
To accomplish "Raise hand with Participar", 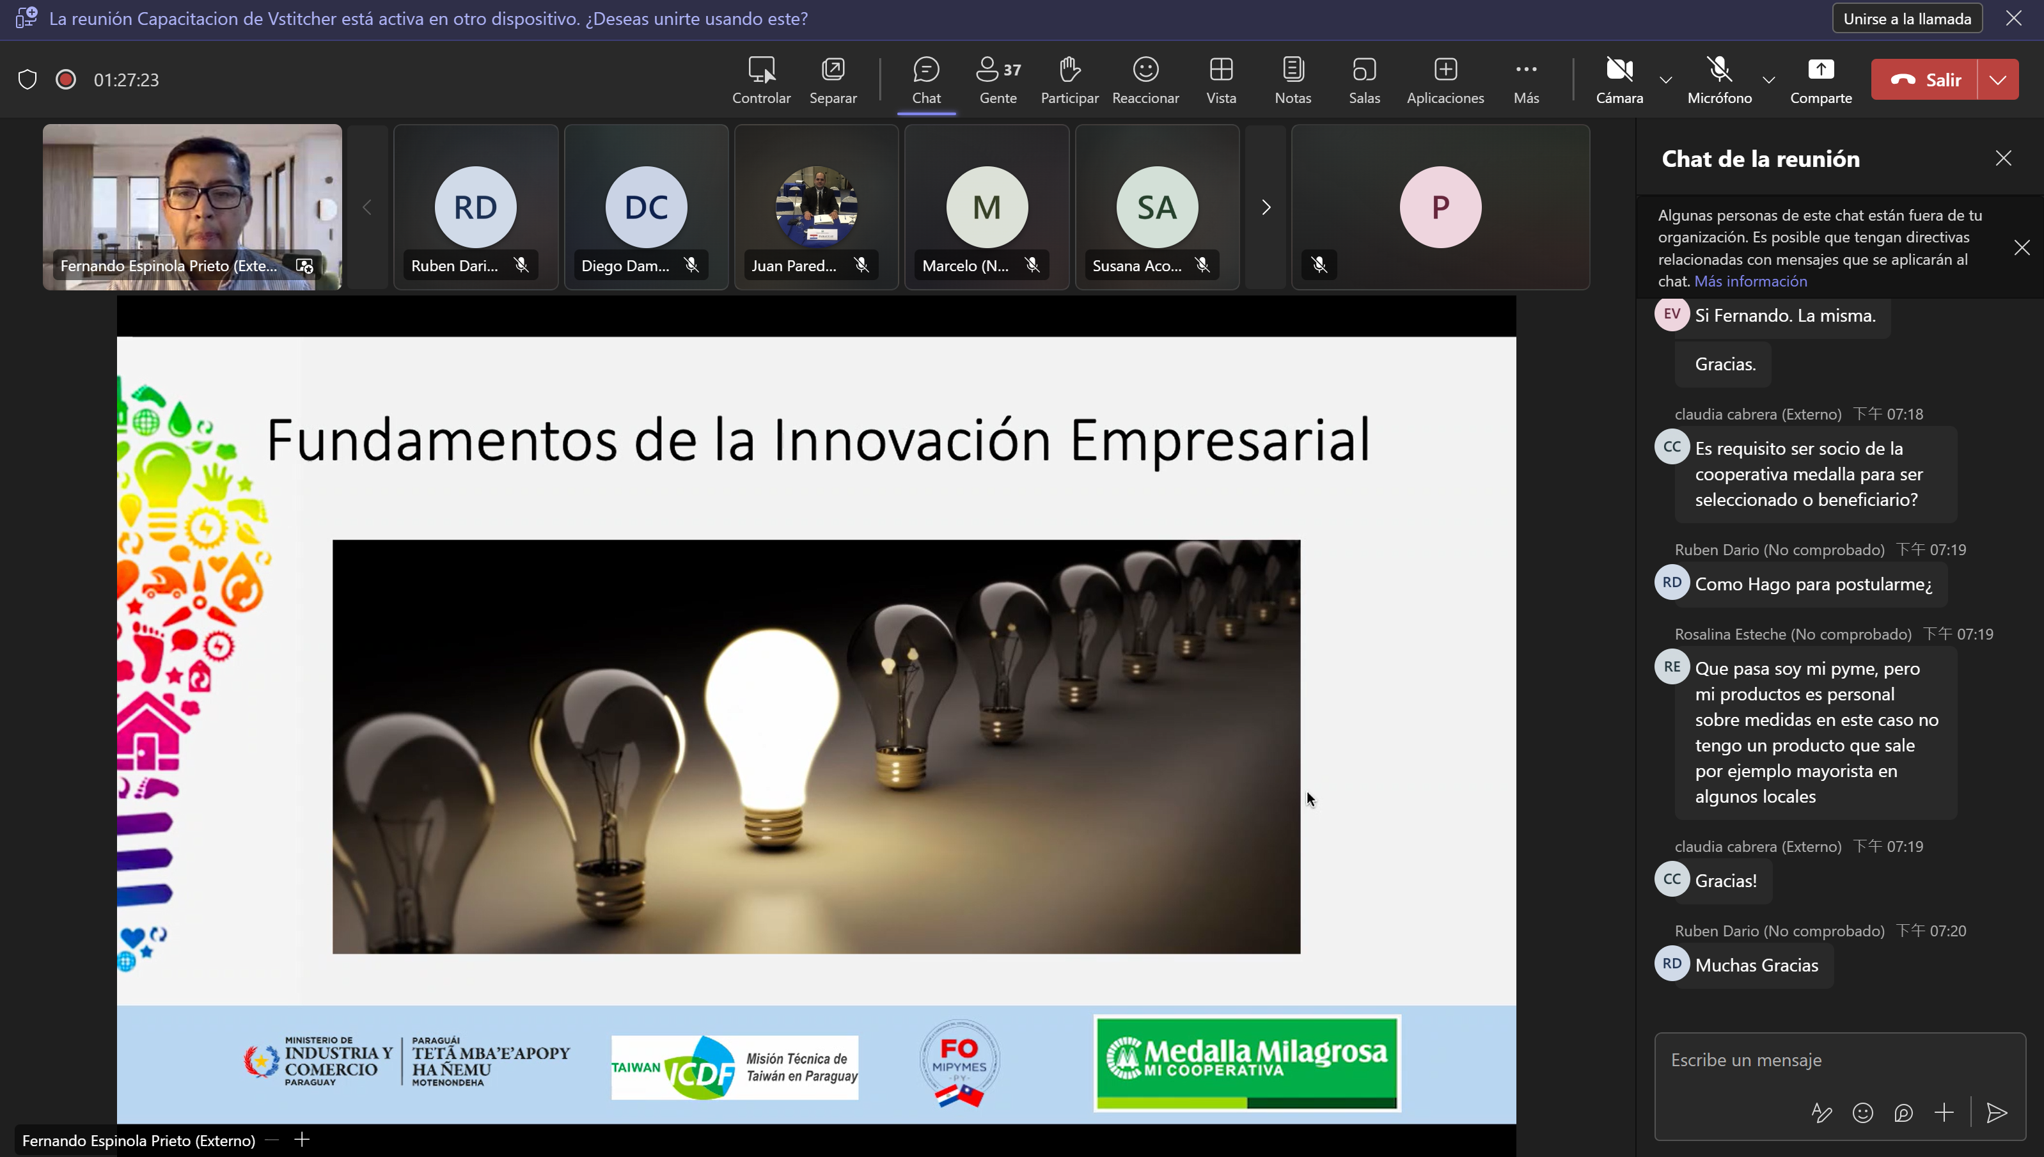I will click(1069, 80).
